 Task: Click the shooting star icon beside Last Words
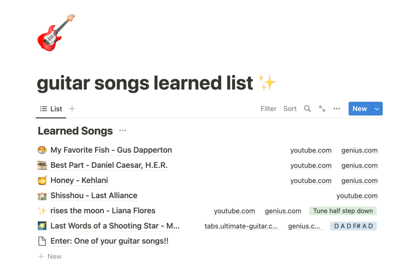42,226
